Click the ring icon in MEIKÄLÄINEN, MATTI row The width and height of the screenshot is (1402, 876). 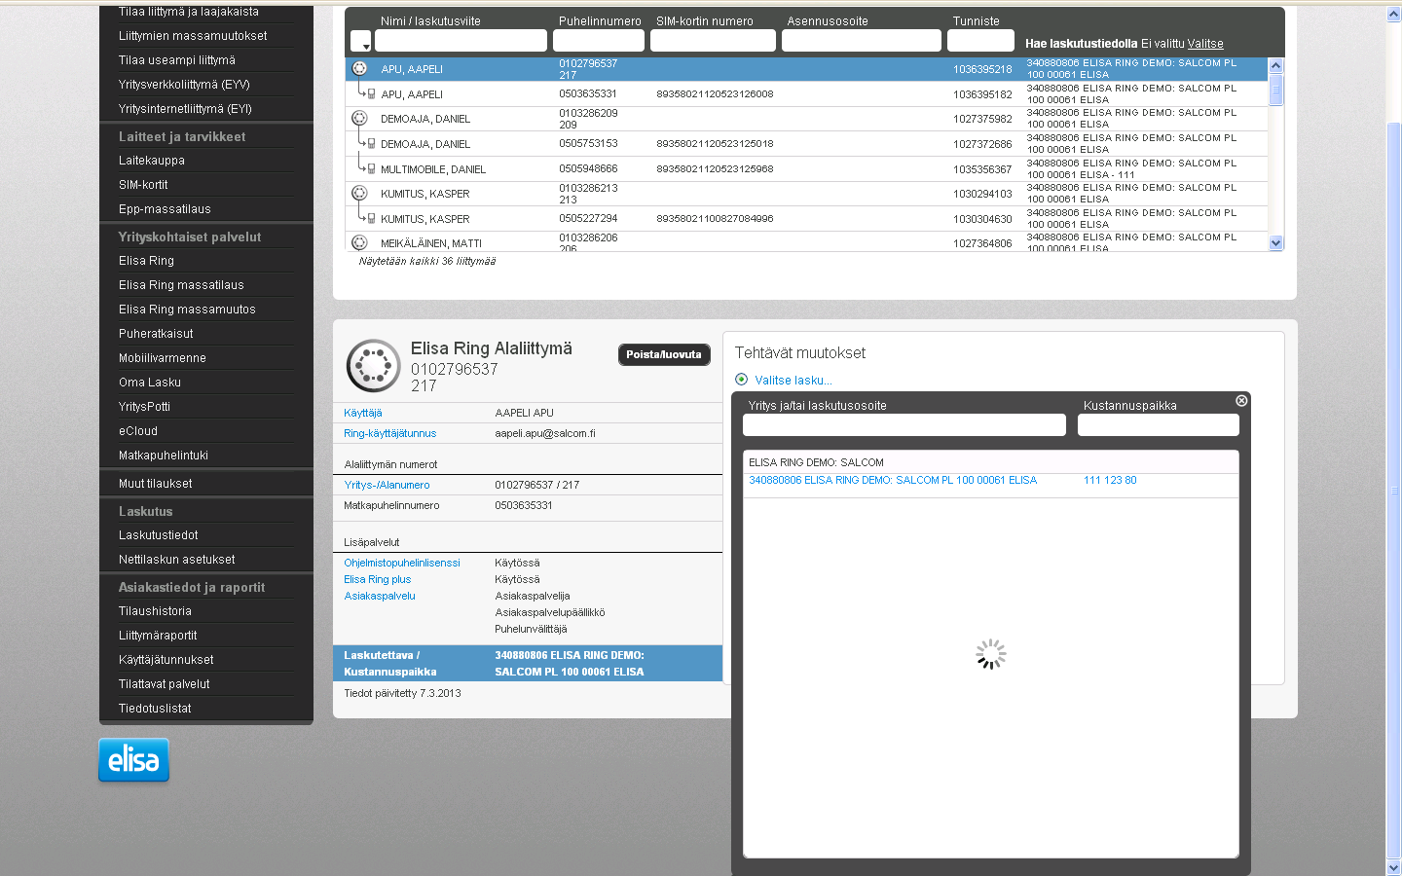pos(359,242)
